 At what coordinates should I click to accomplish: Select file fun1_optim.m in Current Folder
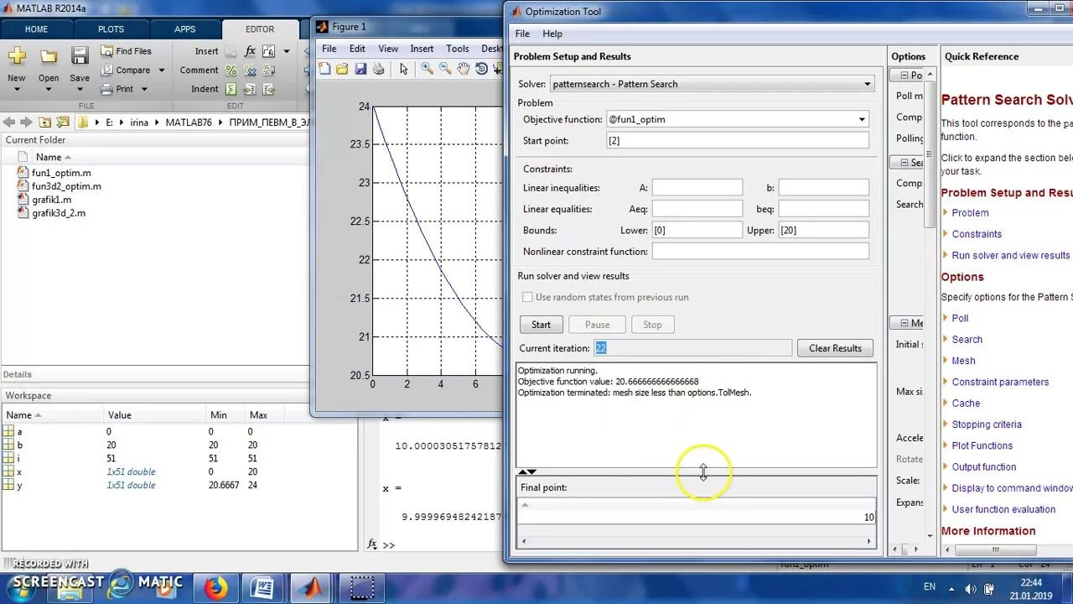[x=61, y=173]
